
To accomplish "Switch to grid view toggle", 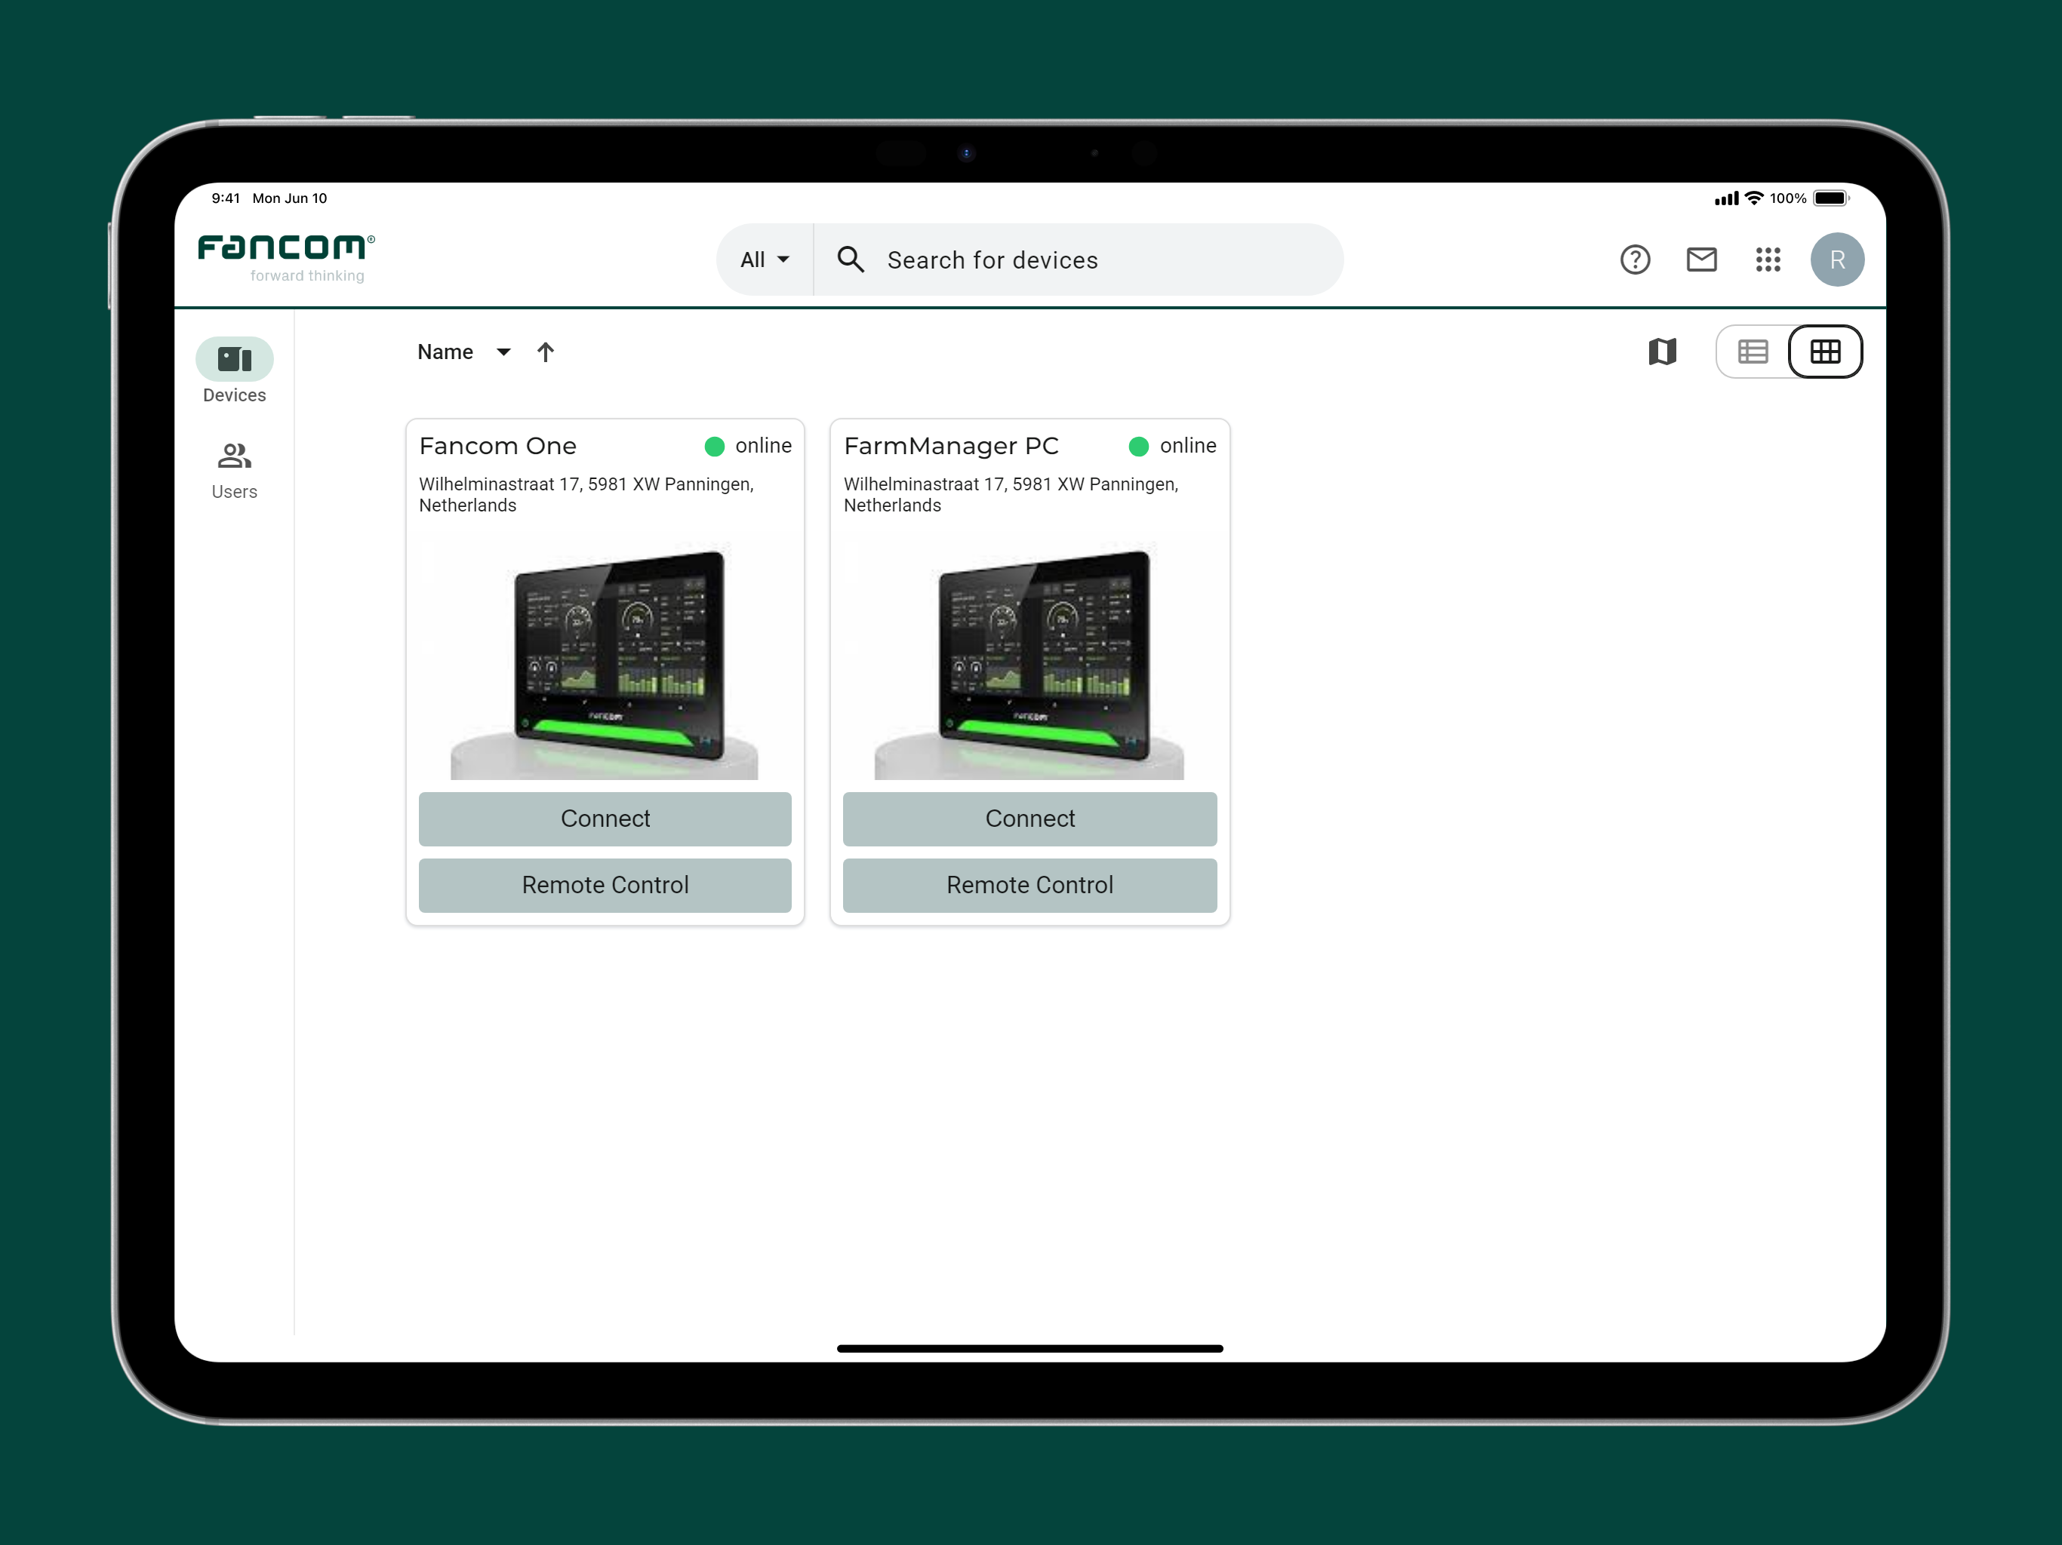I will point(1825,352).
